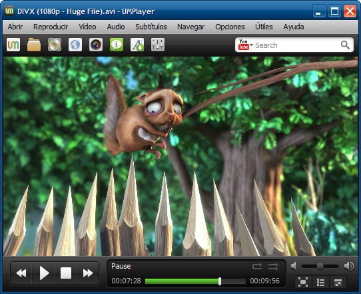Mute audio with the left speaker icon
Image resolution: width=361 pixels, height=294 pixels.
[294, 266]
